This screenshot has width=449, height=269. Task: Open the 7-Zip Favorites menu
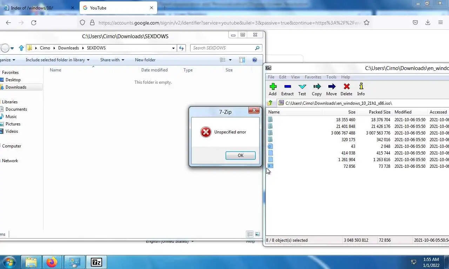click(313, 77)
